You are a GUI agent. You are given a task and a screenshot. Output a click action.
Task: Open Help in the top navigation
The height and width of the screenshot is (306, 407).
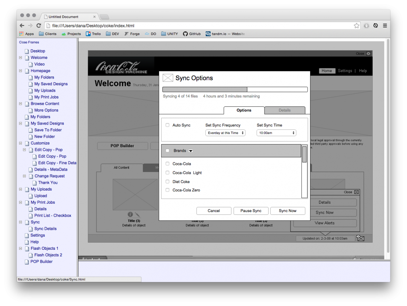pos(363,71)
